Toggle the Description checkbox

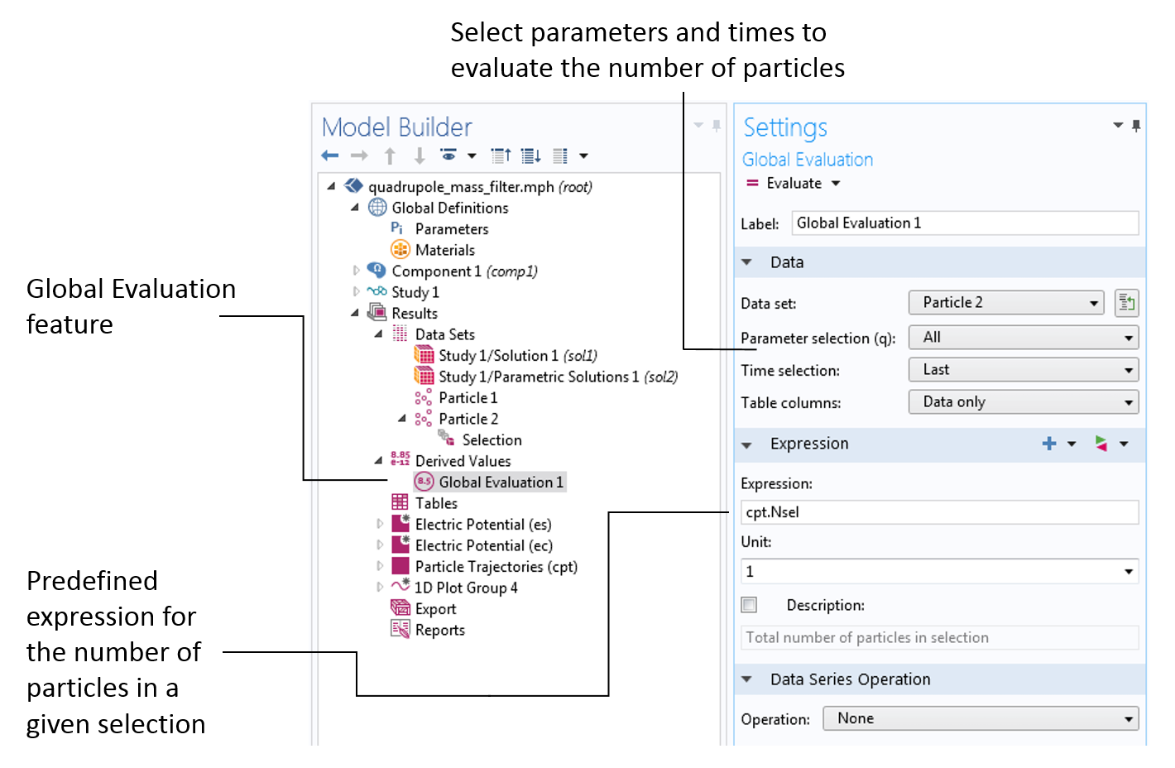click(x=750, y=605)
